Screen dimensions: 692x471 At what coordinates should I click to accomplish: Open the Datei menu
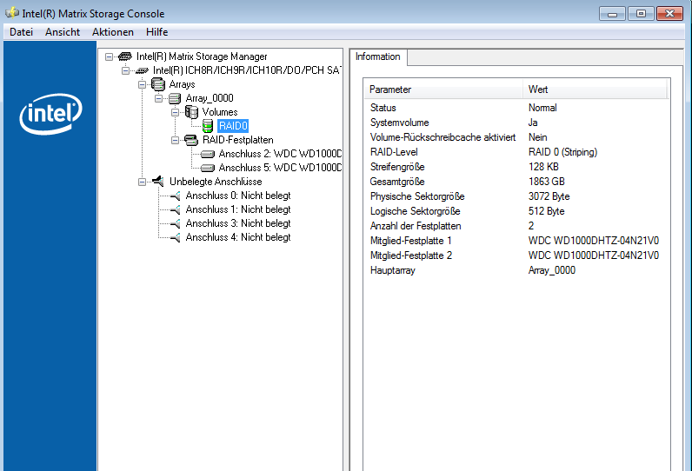click(21, 32)
